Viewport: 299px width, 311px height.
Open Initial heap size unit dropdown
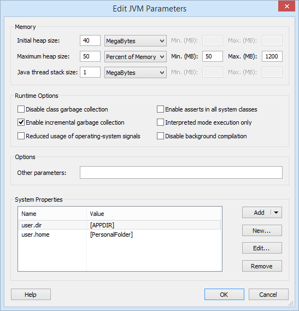tap(136, 41)
